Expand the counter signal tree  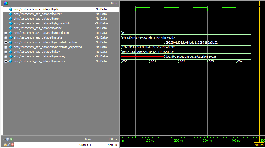tap(6, 61)
